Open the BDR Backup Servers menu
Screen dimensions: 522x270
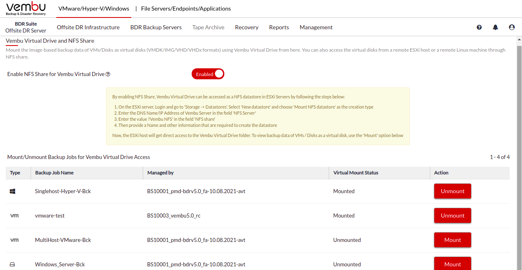pos(156,27)
